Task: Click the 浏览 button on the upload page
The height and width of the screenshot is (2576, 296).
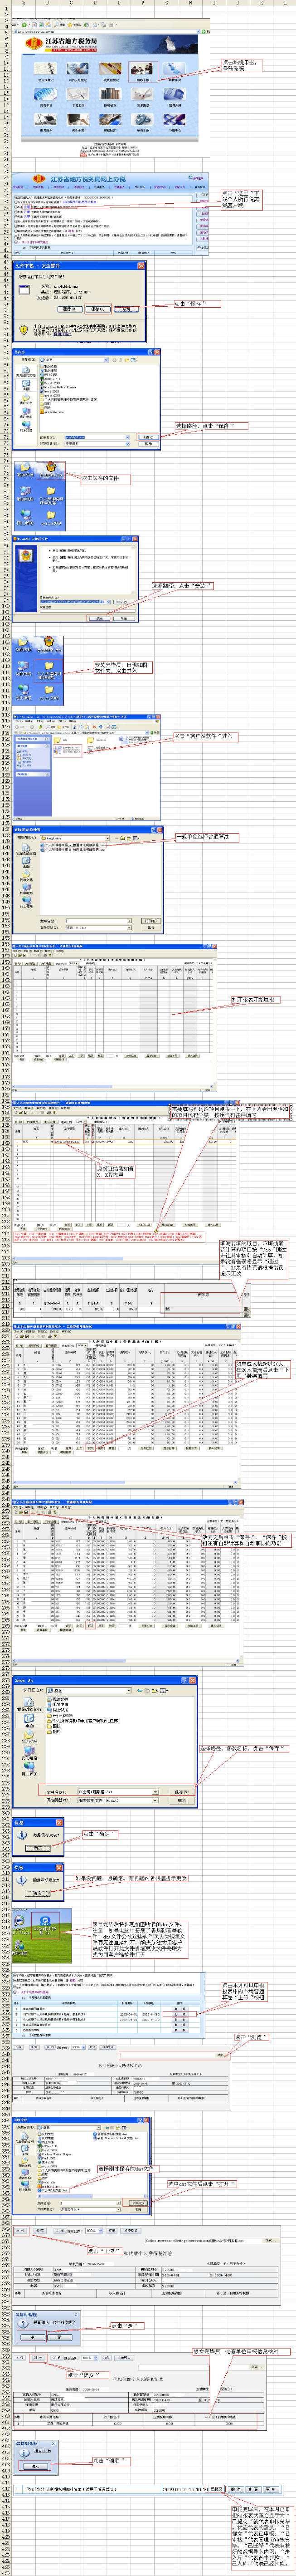Action: [x=221, y=2056]
